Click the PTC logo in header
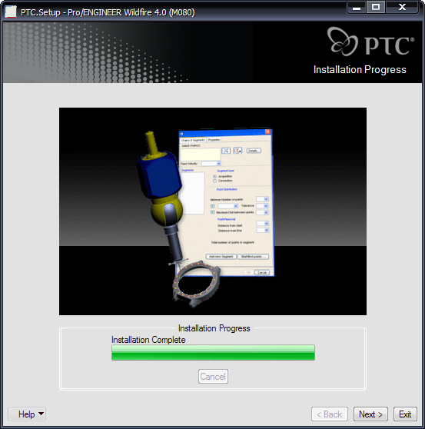Image resolution: width=425 pixels, height=429 pixels. pyautogui.click(x=370, y=42)
